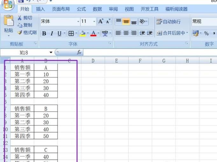Toggle italic formatting

[x=52, y=33]
